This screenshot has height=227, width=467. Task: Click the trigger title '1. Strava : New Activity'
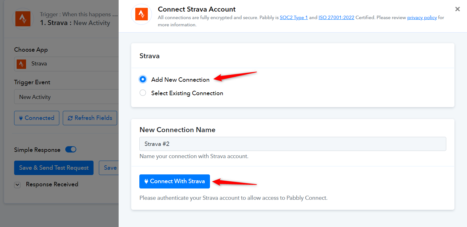[75, 23]
